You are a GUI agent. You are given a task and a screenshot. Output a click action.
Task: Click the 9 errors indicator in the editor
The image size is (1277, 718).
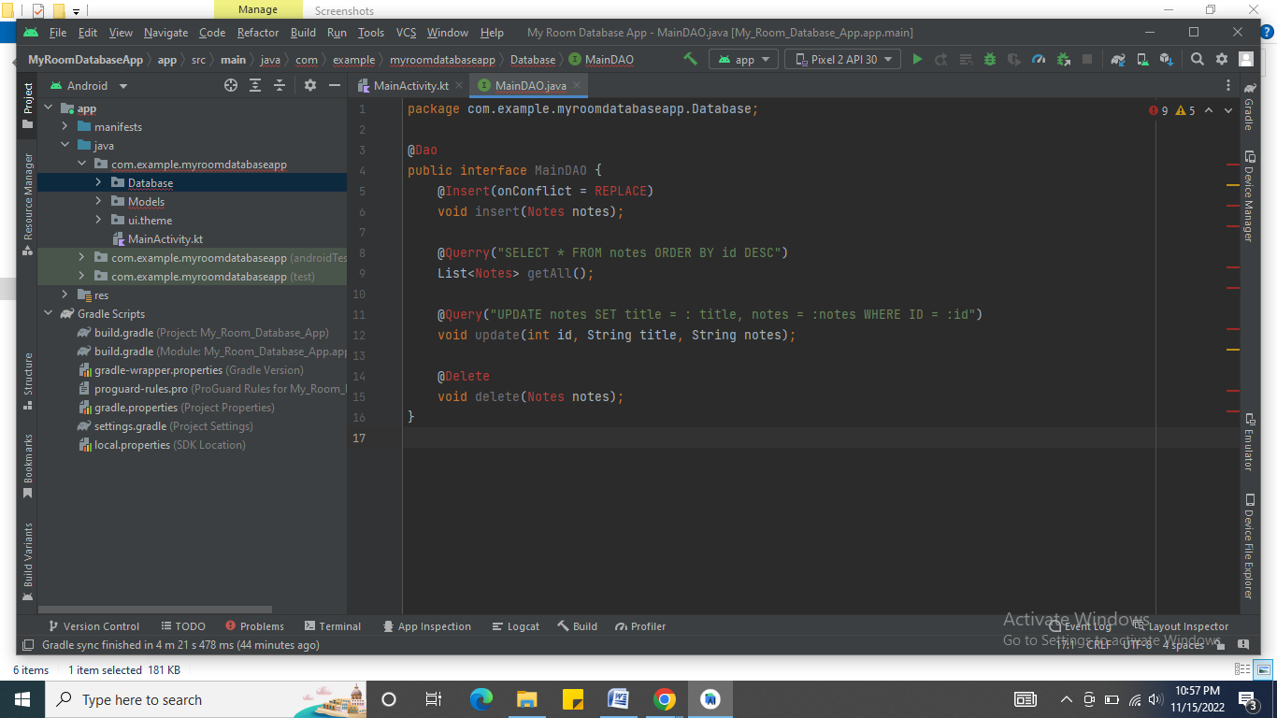1159,109
